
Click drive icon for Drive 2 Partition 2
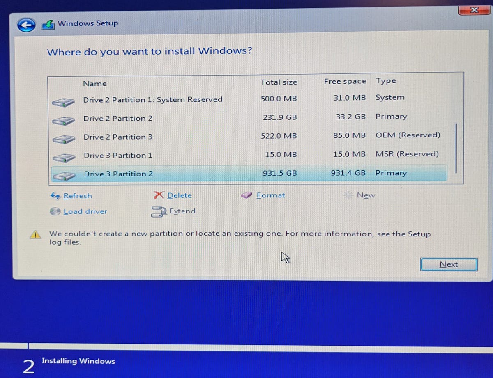tap(63, 120)
